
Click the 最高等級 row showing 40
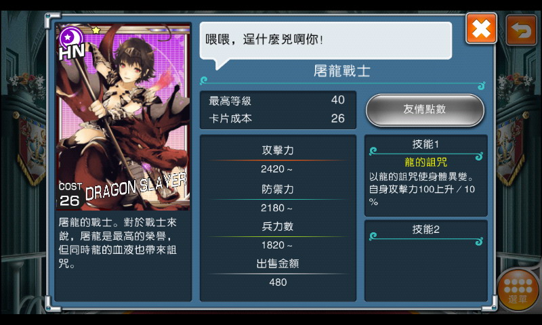pyautogui.click(x=277, y=100)
